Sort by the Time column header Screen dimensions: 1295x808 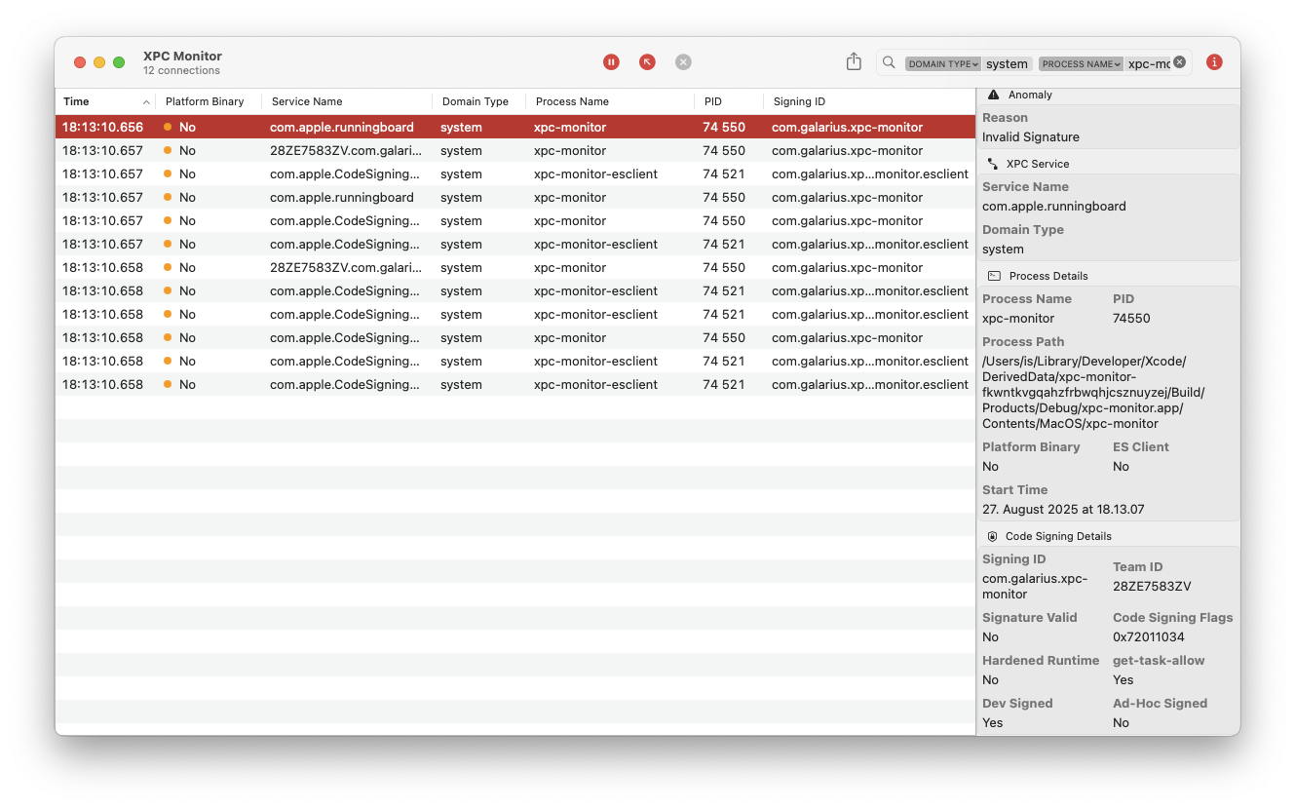[77, 101]
